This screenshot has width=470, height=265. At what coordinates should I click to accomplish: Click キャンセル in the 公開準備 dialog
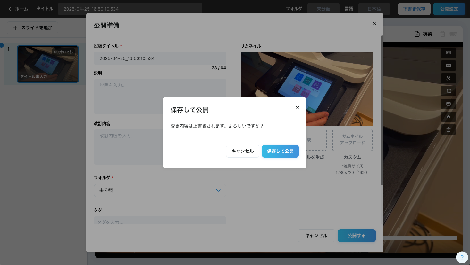[x=316, y=236]
